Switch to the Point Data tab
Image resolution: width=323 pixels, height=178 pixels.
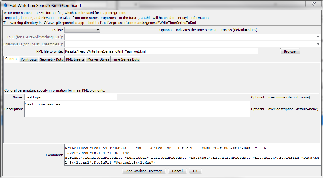click(29, 59)
